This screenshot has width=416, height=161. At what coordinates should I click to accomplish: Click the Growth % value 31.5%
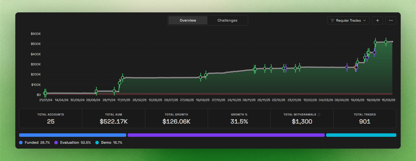[x=239, y=122]
